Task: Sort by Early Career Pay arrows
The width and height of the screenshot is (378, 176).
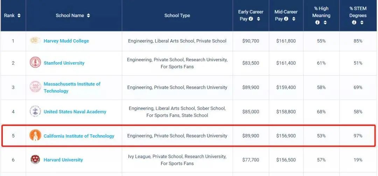Action: click(x=258, y=19)
